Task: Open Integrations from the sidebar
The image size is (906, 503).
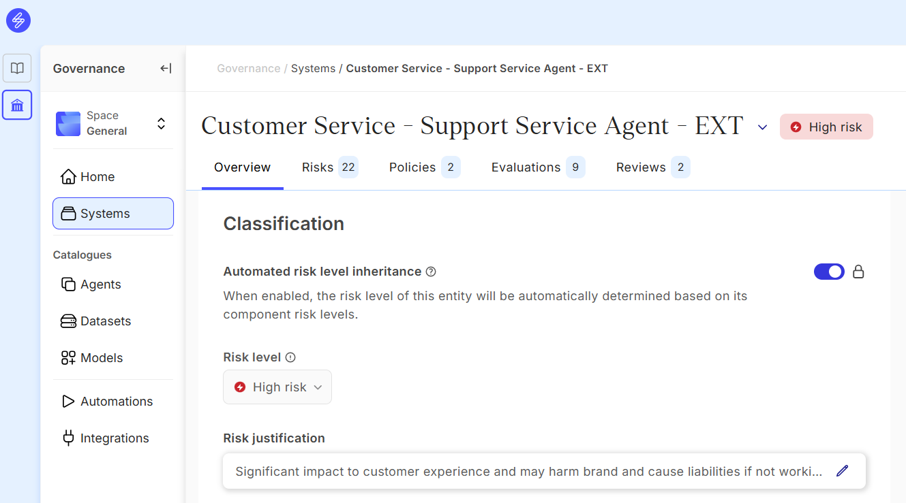Action: pos(114,438)
